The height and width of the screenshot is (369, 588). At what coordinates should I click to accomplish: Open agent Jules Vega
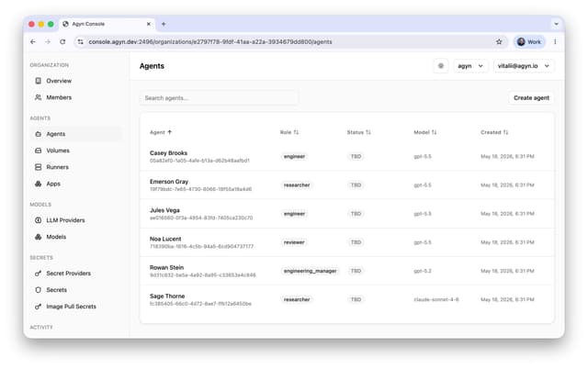[164, 210]
